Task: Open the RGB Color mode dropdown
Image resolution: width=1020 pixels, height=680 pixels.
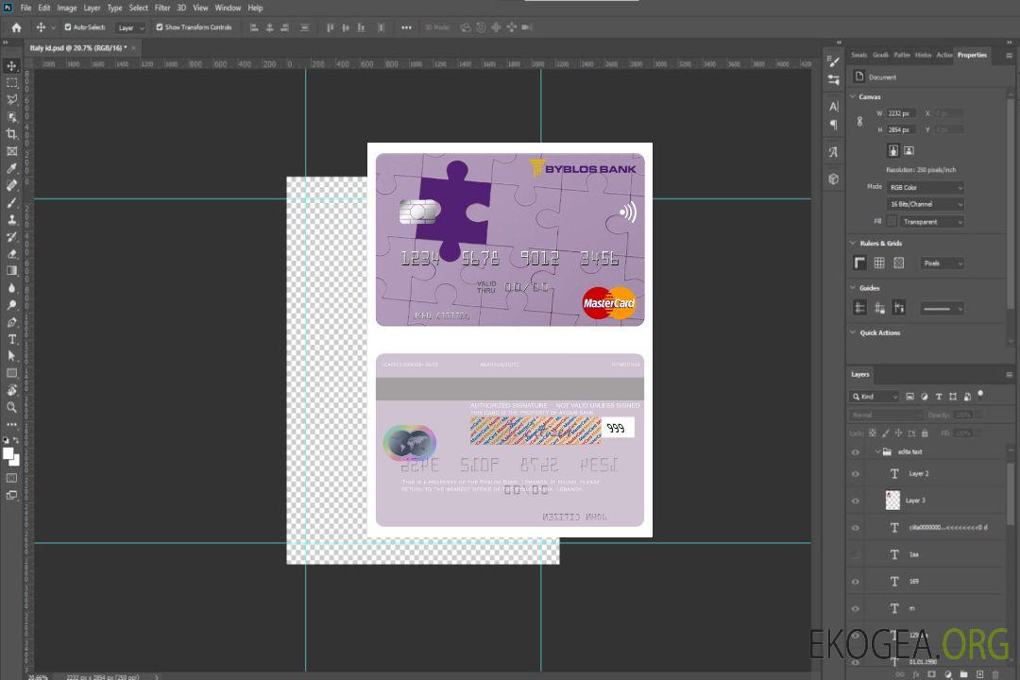Action: [x=925, y=187]
